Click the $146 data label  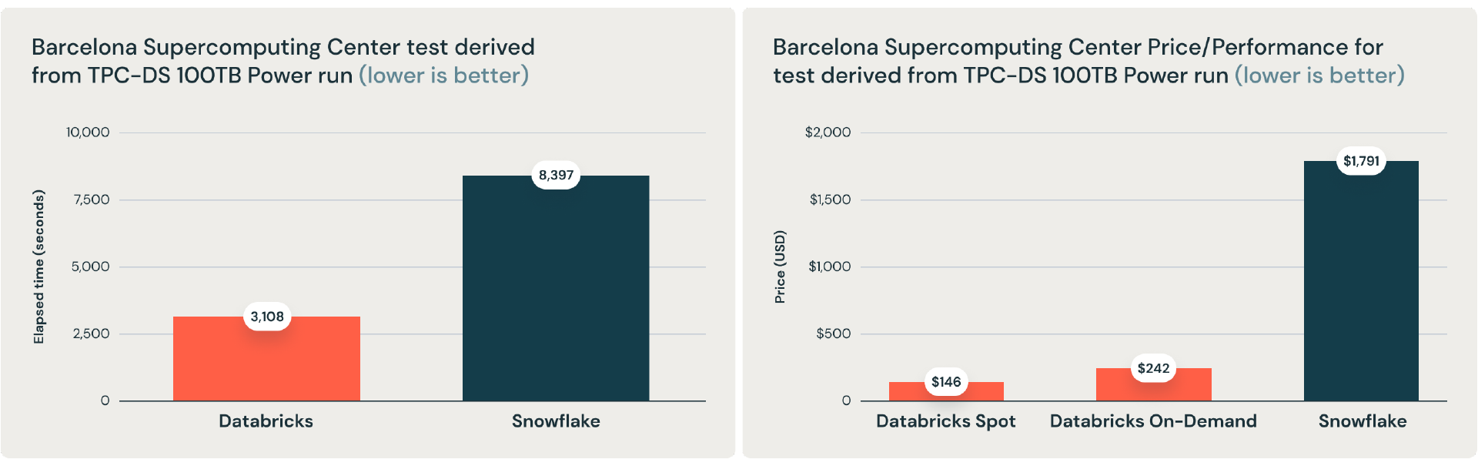tap(946, 381)
